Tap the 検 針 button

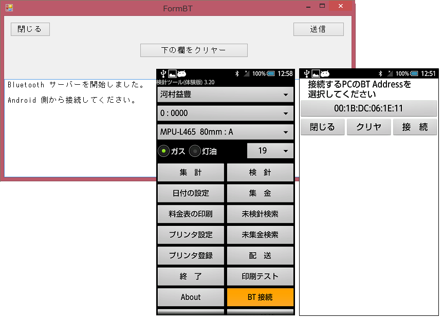260,172
